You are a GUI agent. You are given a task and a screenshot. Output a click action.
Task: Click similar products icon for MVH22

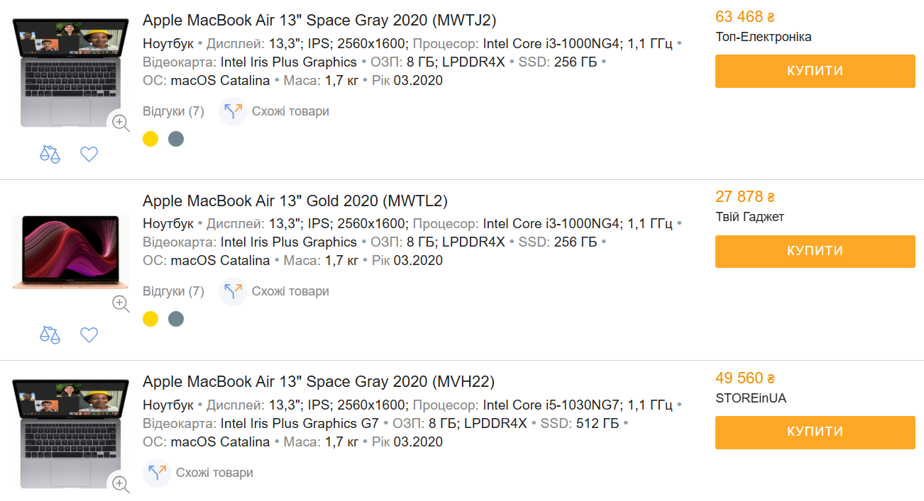[x=157, y=473]
